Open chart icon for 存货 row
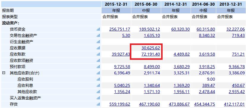 (98, 104)
